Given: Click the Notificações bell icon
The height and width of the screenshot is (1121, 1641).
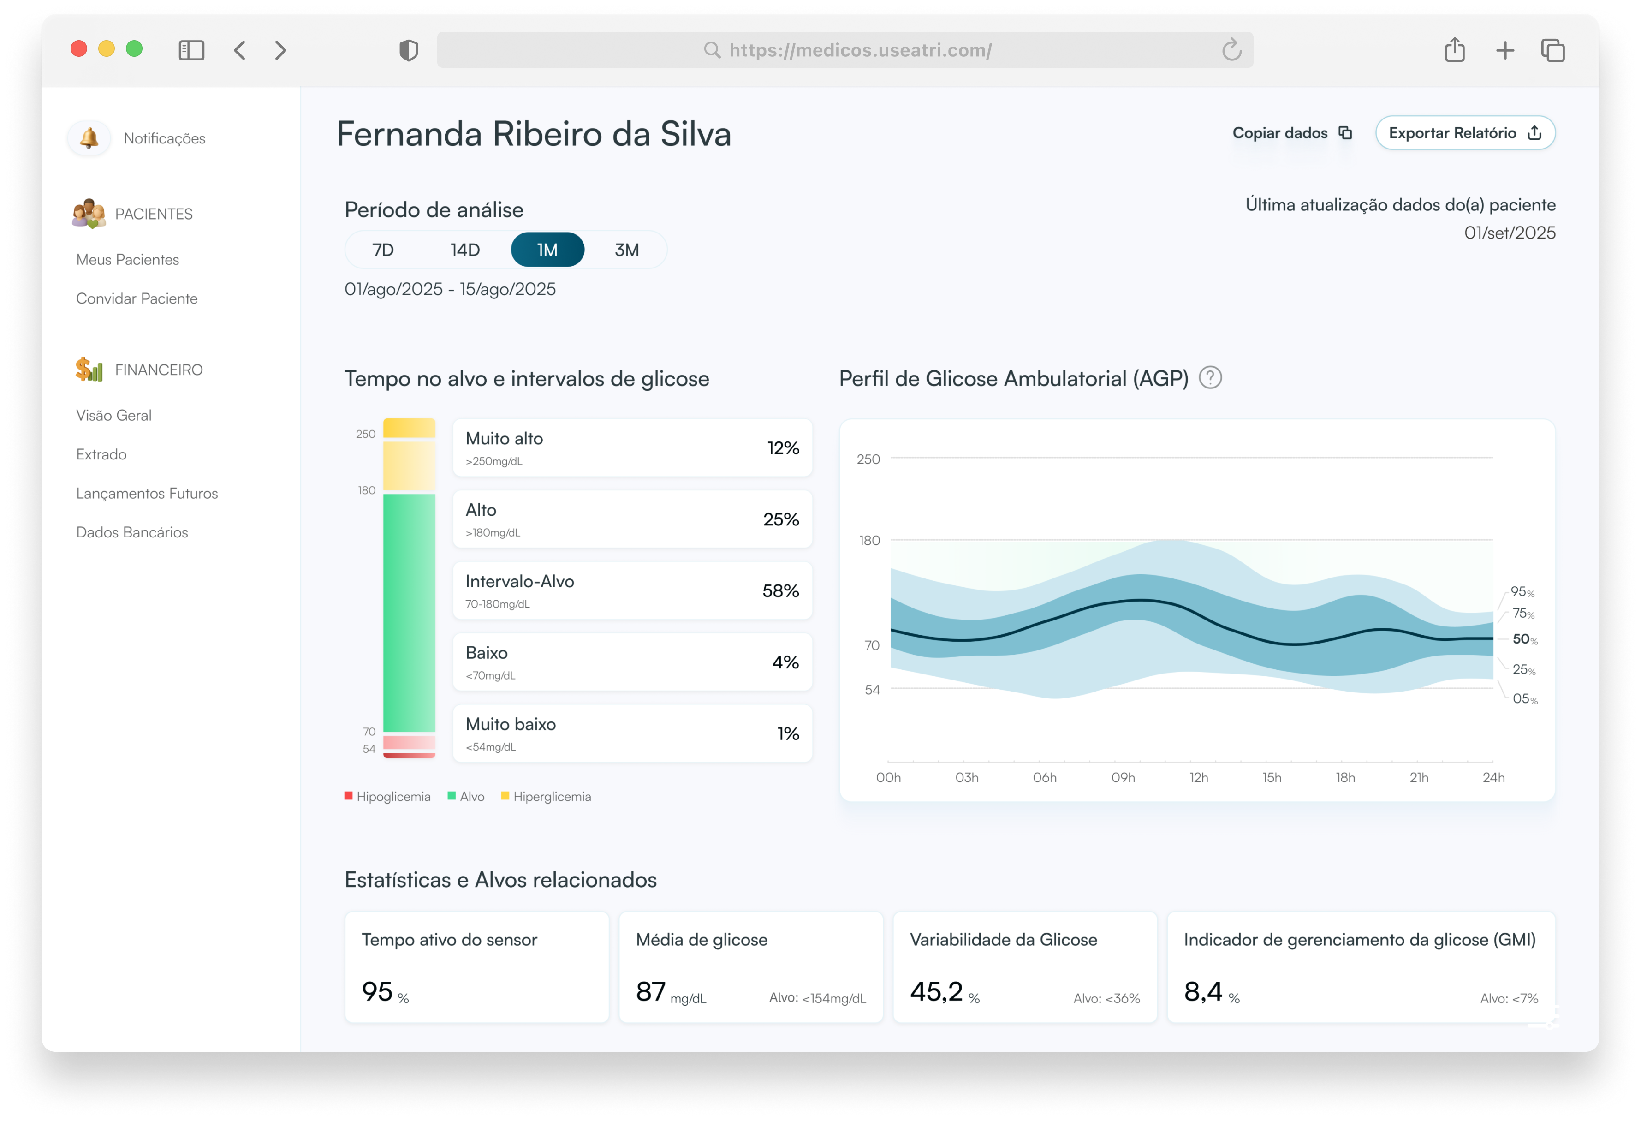Looking at the screenshot, I should click(x=89, y=138).
